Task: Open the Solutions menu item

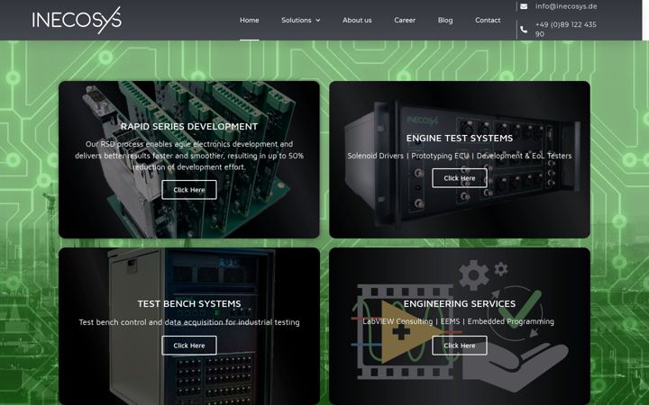Action: [x=297, y=20]
